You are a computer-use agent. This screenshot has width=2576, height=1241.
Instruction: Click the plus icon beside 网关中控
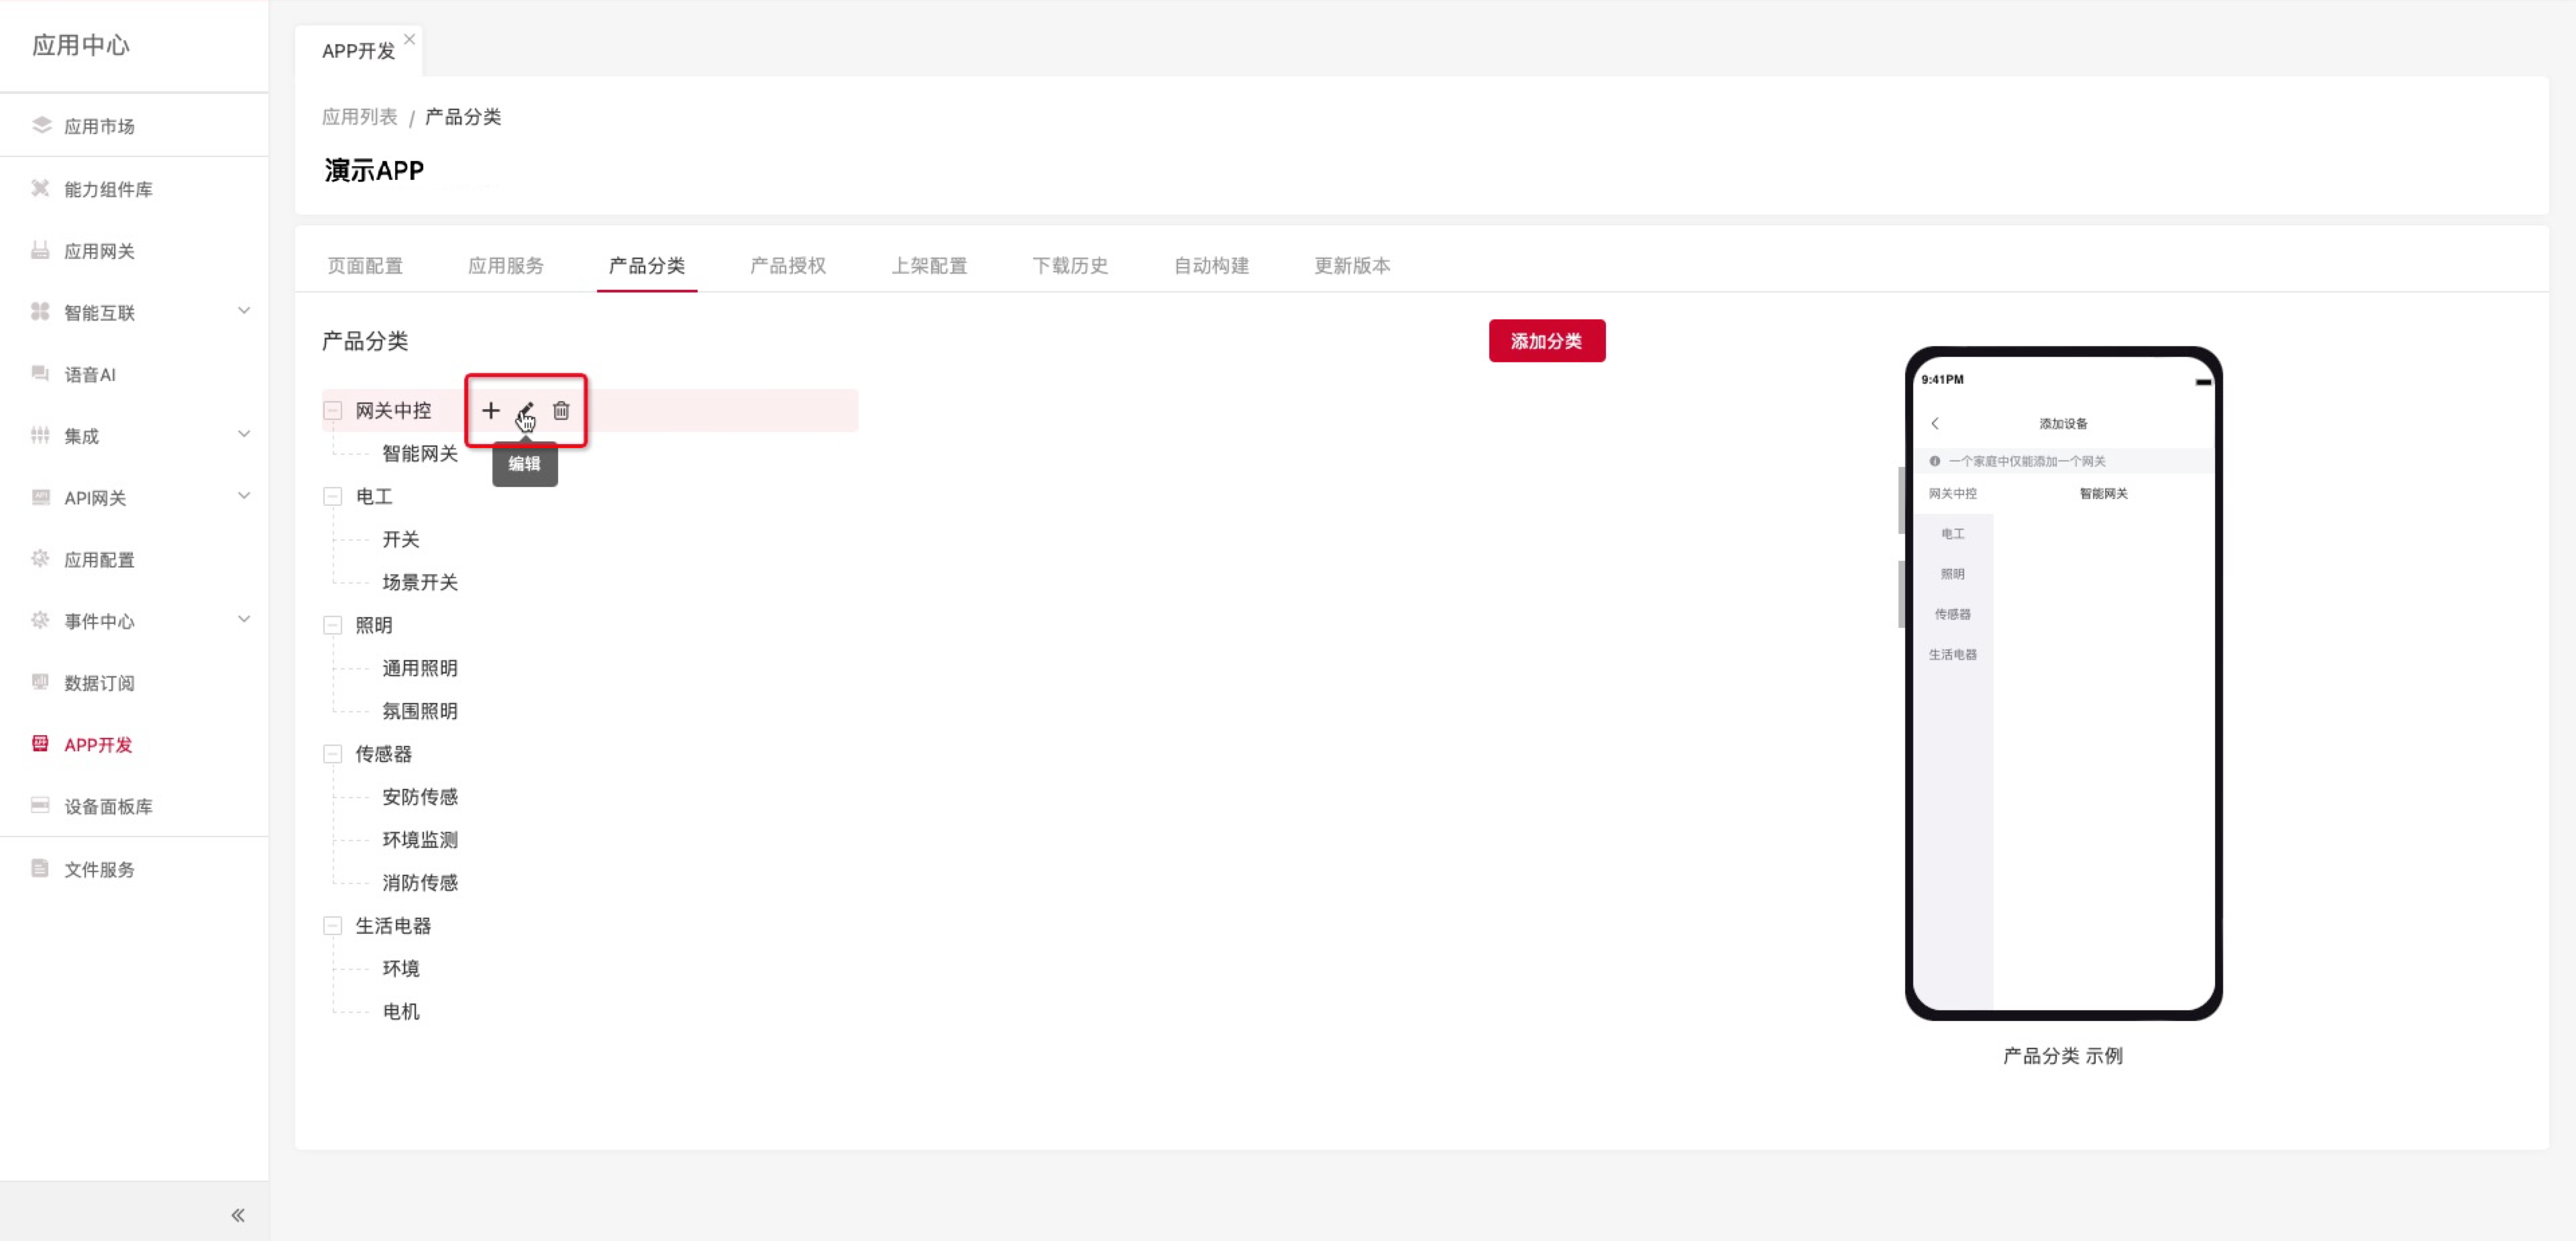[490, 410]
